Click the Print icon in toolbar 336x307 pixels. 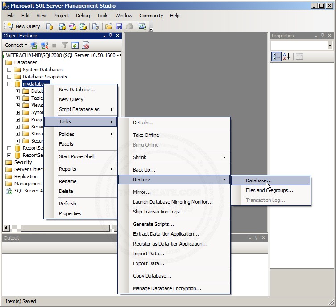[129, 27]
